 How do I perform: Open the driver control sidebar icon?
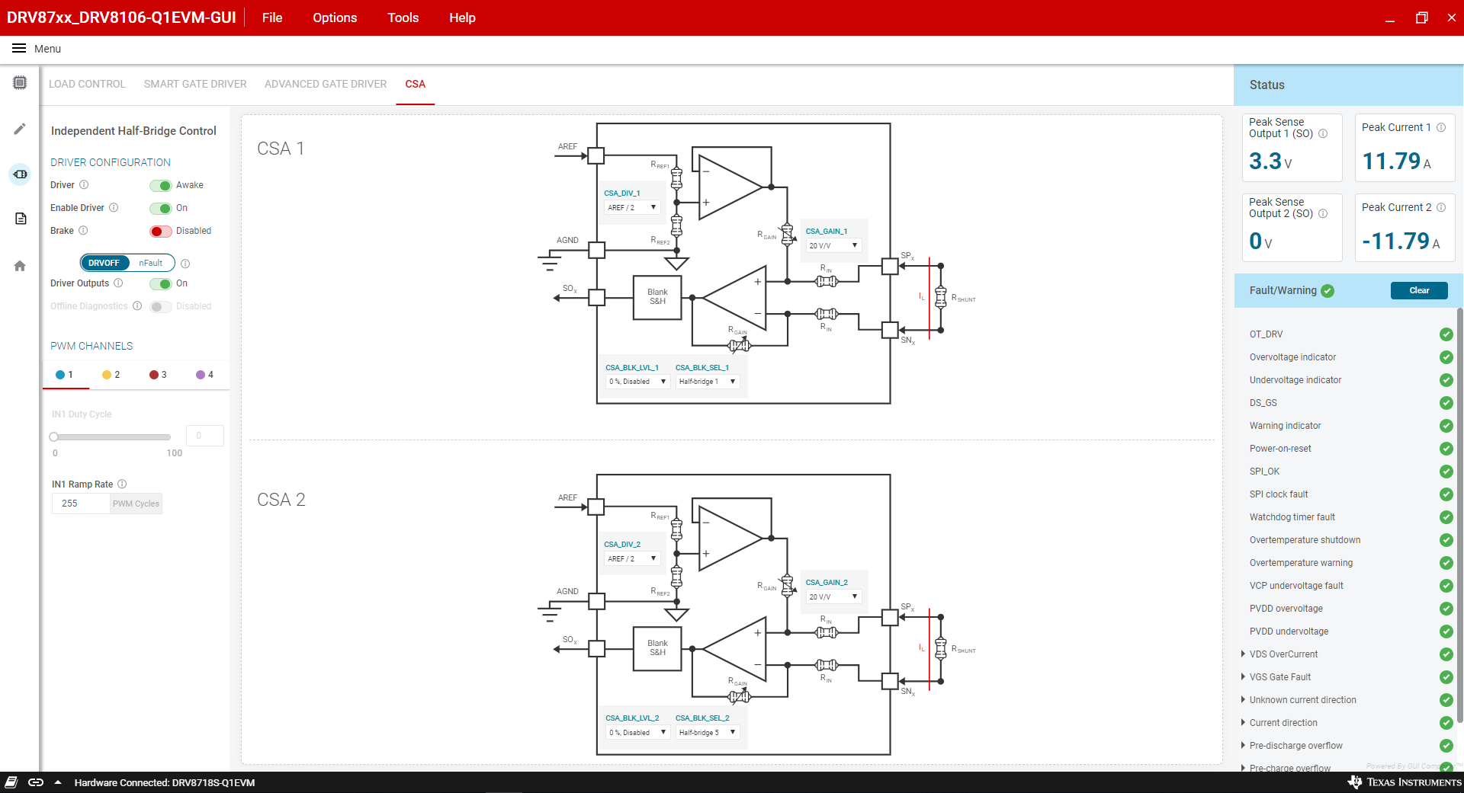pos(20,174)
